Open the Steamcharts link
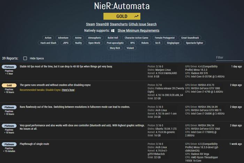244x163 pixels. coord(119,24)
